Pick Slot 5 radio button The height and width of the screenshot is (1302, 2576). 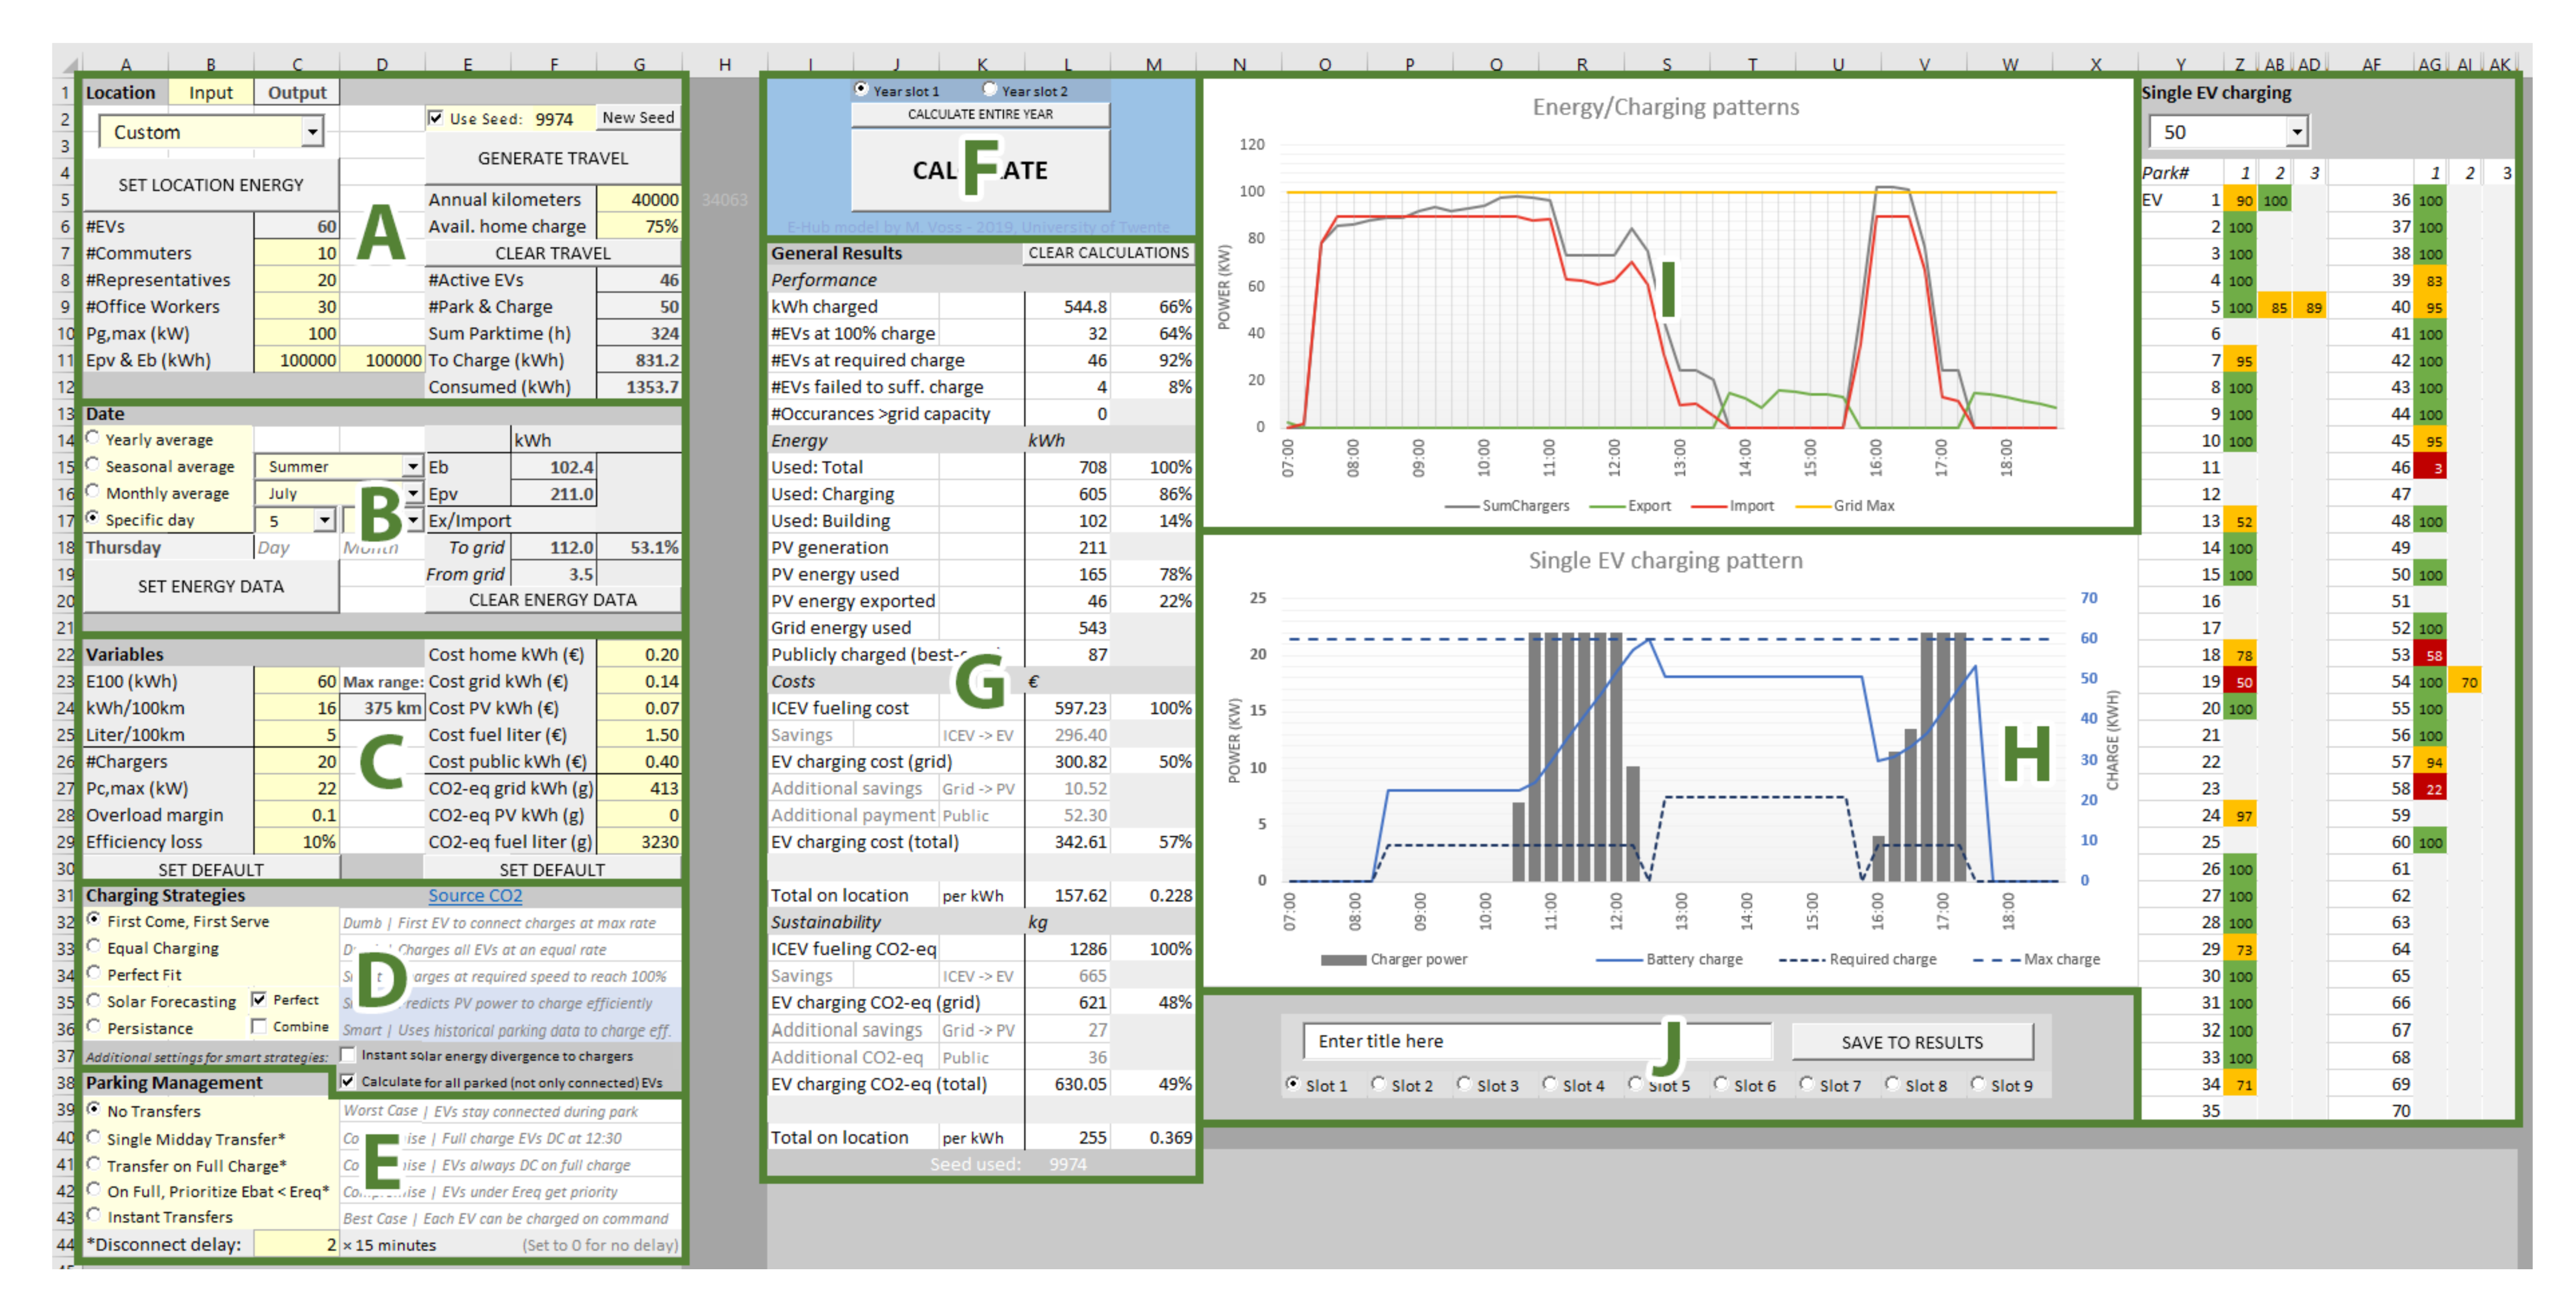(1635, 1084)
